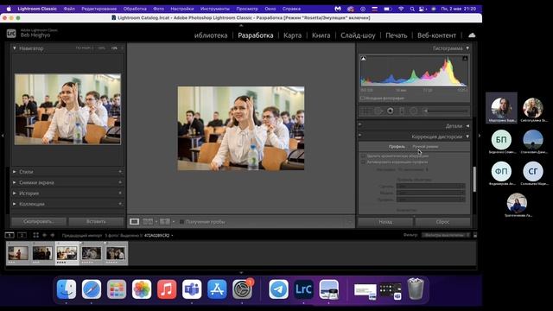Expand the Снимки экрана panel
The width and height of the screenshot is (553, 311).
click(15, 182)
